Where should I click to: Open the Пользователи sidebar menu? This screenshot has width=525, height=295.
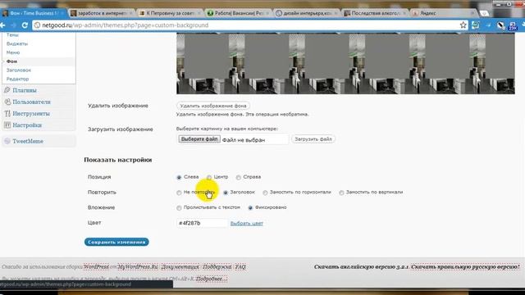tap(31, 102)
